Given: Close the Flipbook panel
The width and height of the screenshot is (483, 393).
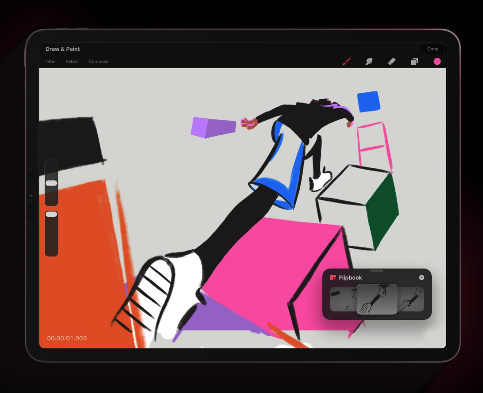Looking at the screenshot, I should tap(422, 277).
